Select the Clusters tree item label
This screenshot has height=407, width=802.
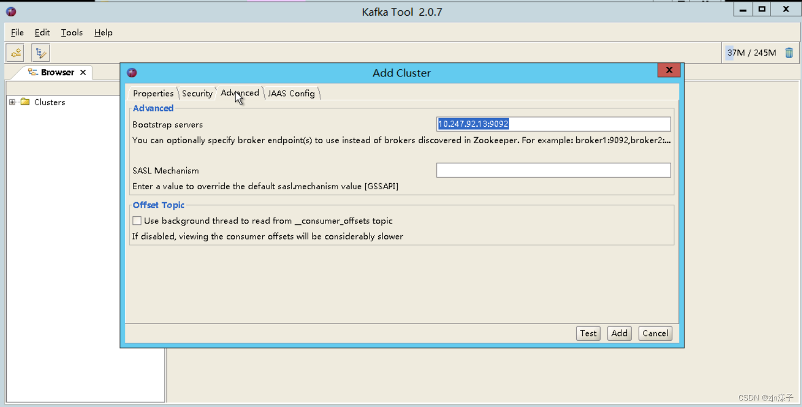coord(49,102)
